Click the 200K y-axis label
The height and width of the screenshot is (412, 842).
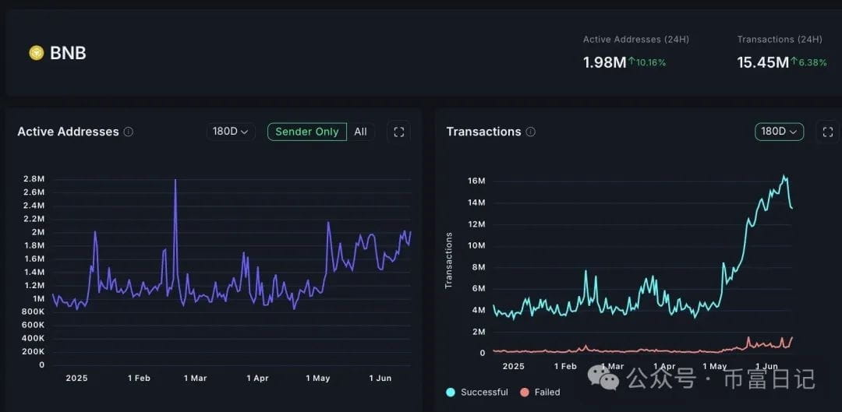[x=34, y=351]
